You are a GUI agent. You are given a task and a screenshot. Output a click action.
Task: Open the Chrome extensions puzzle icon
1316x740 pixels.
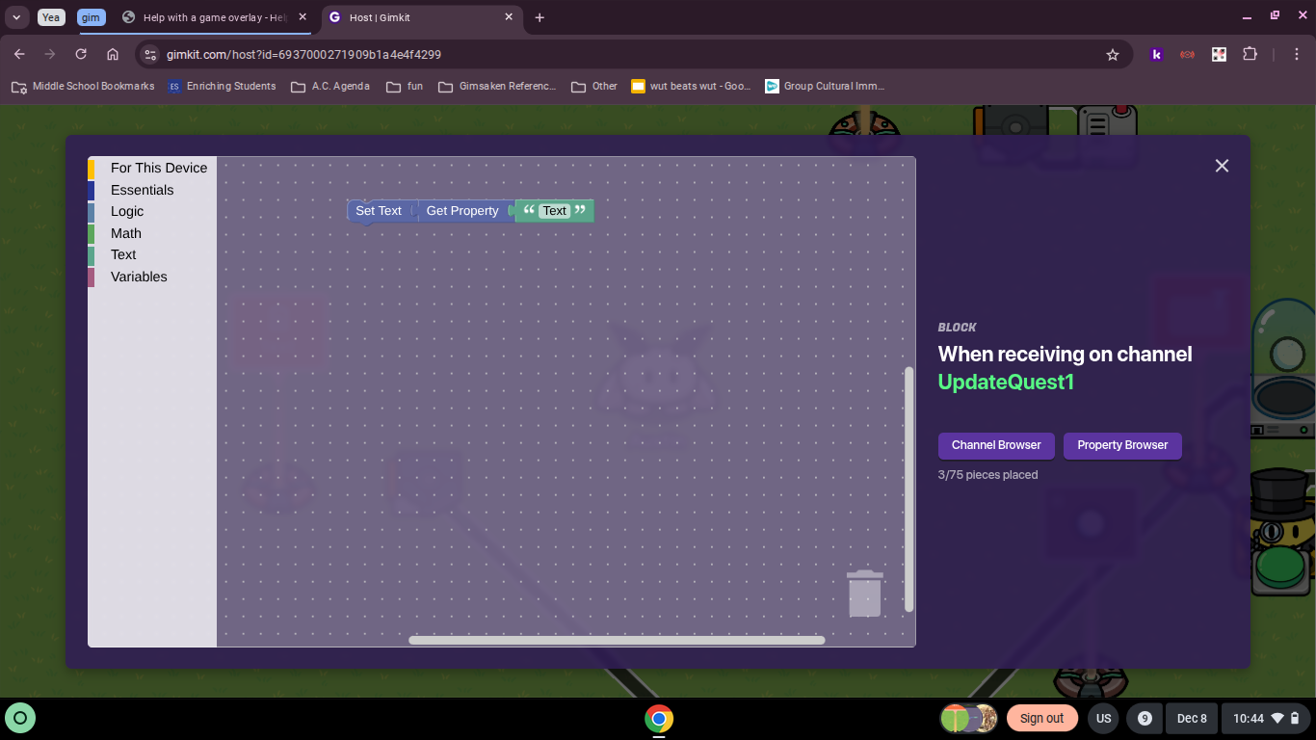click(1250, 55)
